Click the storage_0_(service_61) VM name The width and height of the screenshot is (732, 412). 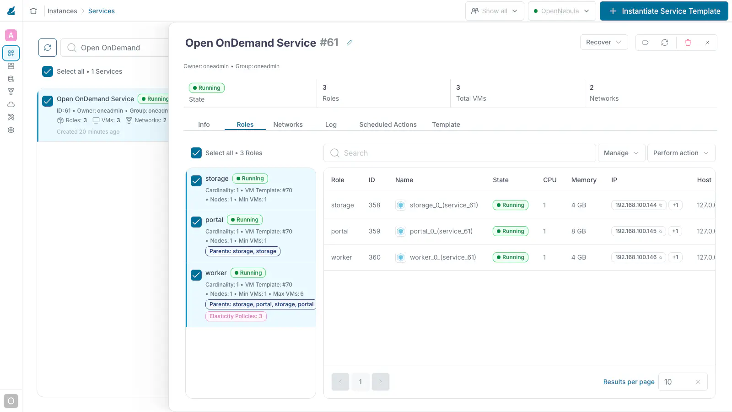pyautogui.click(x=444, y=205)
